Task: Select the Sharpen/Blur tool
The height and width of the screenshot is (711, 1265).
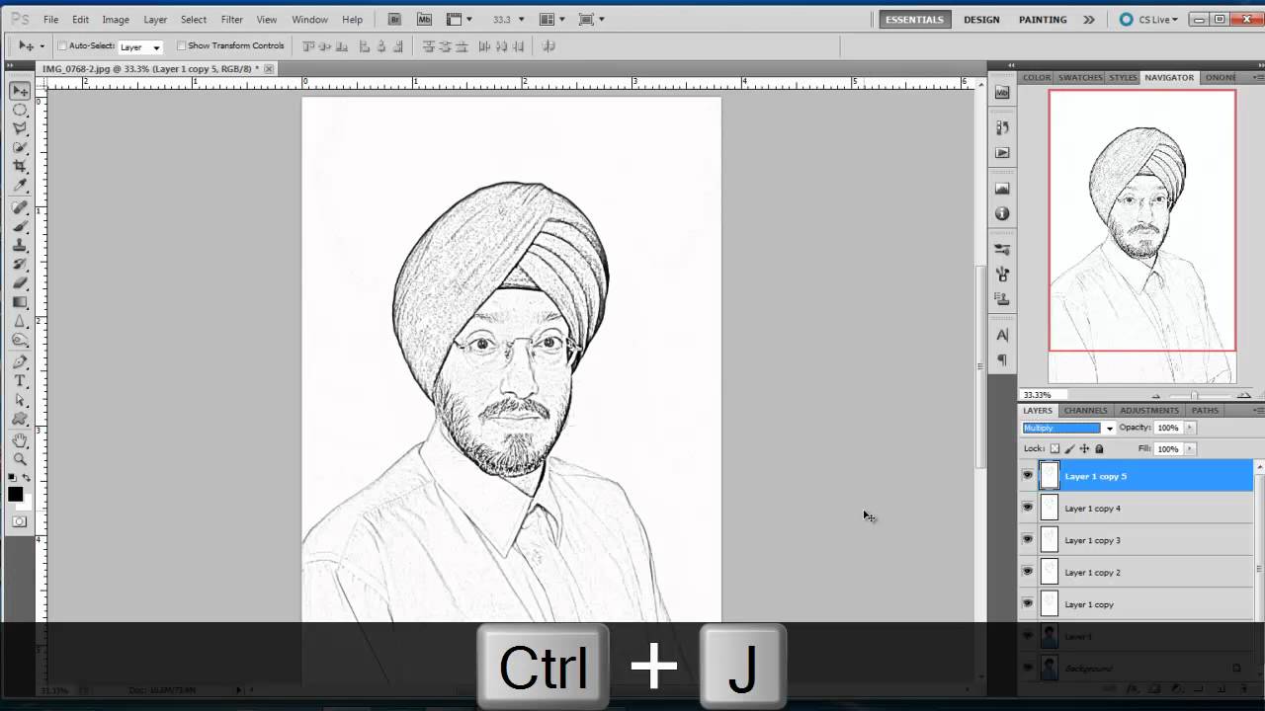Action: pyautogui.click(x=20, y=321)
